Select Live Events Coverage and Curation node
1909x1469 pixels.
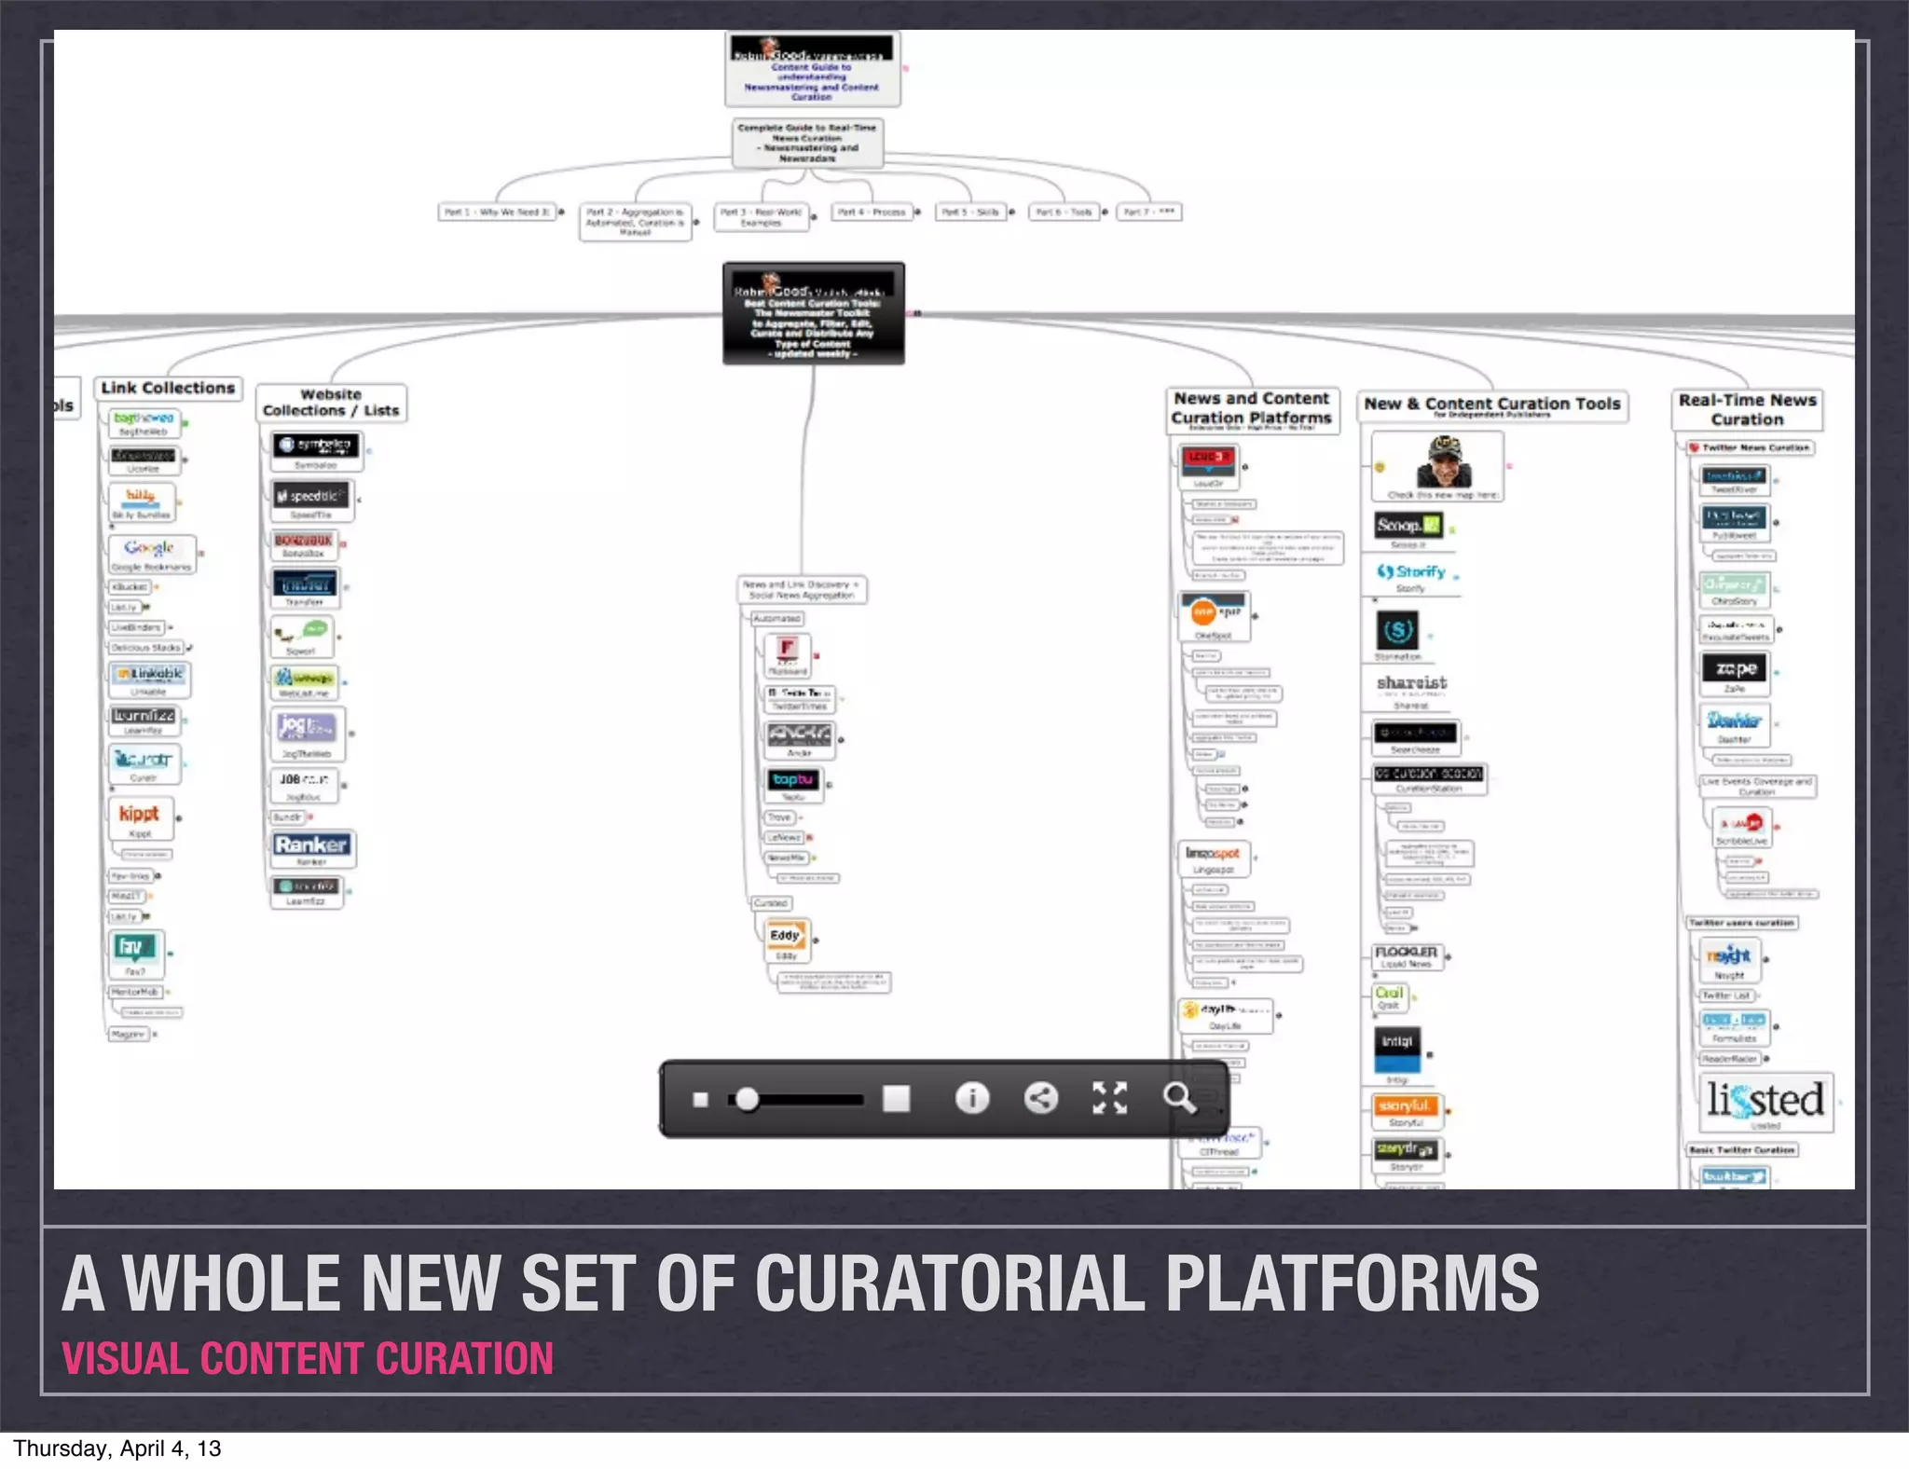click(x=1757, y=786)
